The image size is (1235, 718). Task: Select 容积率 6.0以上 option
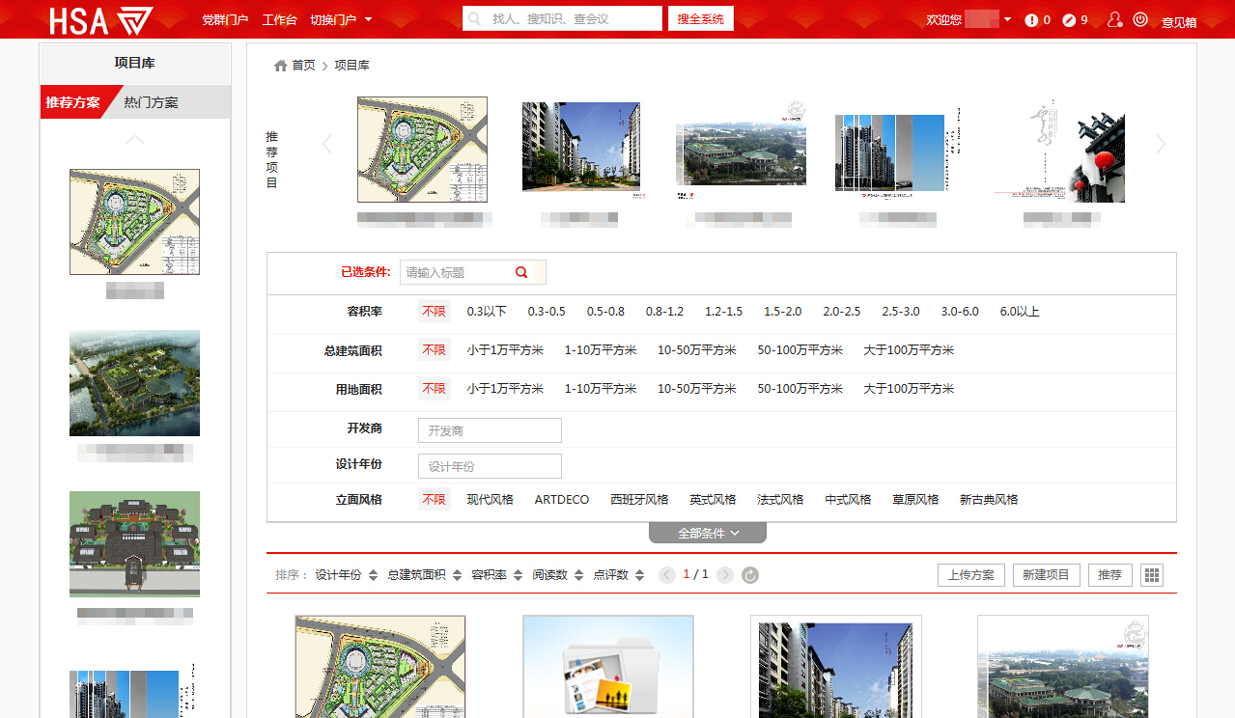(1020, 312)
